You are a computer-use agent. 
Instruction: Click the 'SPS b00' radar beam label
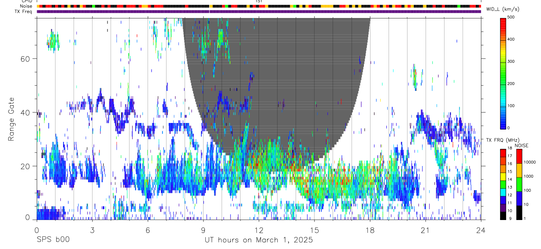(x=53, y=240)
